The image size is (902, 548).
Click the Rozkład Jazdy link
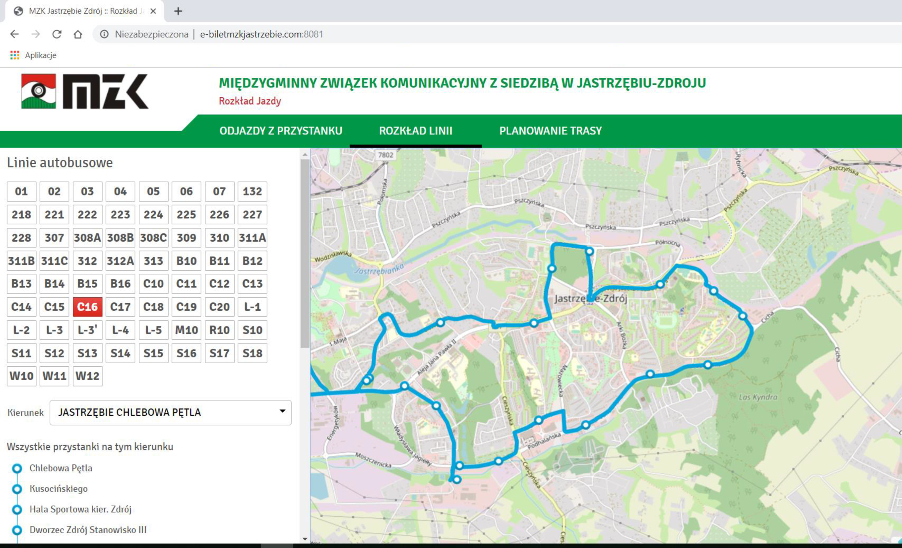pos(250,101)
